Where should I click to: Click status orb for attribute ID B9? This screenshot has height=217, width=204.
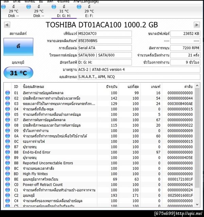(7, 158)
